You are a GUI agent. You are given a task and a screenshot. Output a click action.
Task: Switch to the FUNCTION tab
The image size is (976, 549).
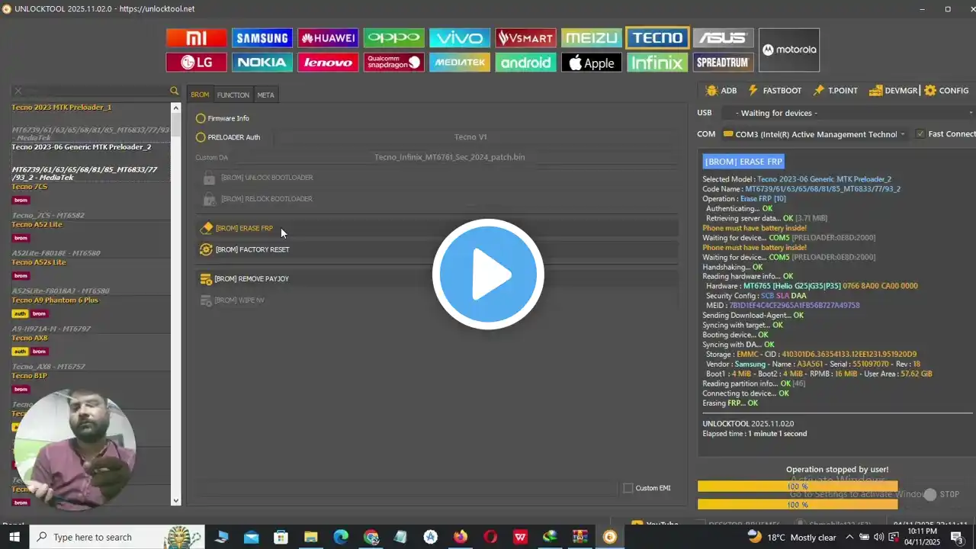tap(233, 95)
